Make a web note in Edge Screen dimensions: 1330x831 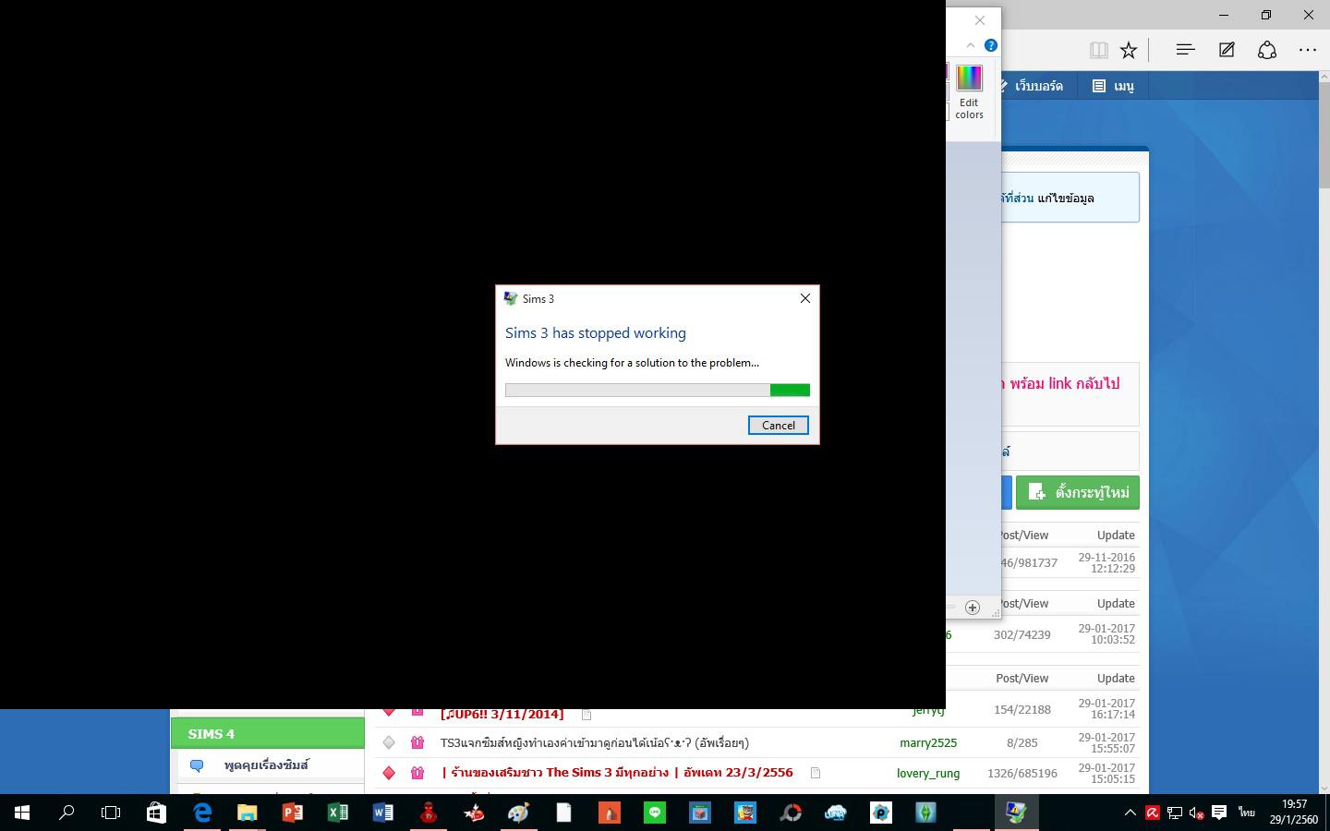pyautogui.click(x=1227, y=50)
